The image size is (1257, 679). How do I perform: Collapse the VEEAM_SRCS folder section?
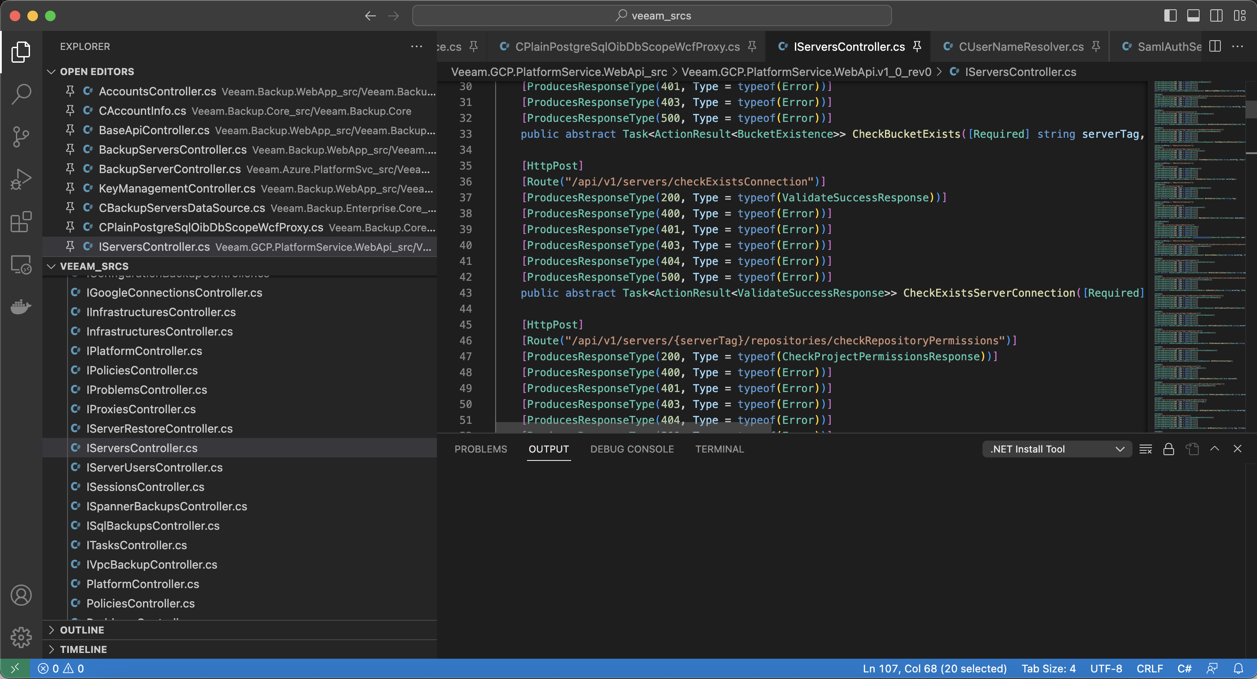pos(240,266)
